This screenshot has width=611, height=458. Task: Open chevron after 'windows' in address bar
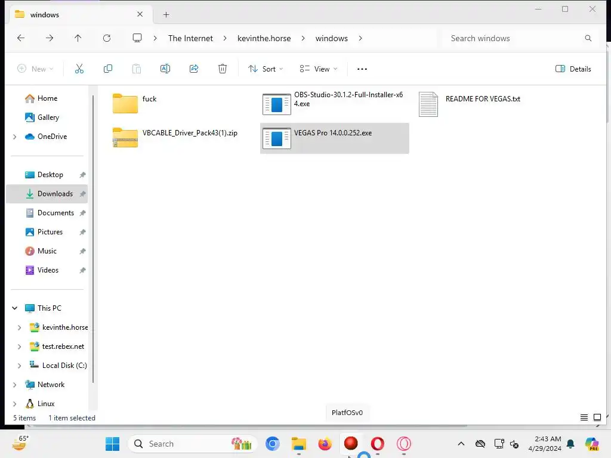point(360,38)
